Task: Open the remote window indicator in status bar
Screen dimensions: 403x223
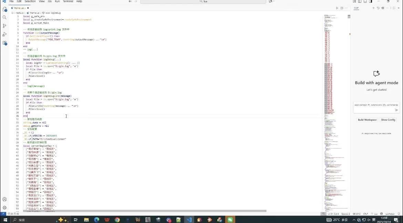Action: [x=3, y=214]
